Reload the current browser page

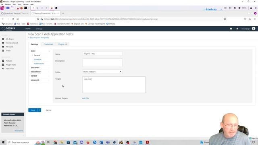13,19
